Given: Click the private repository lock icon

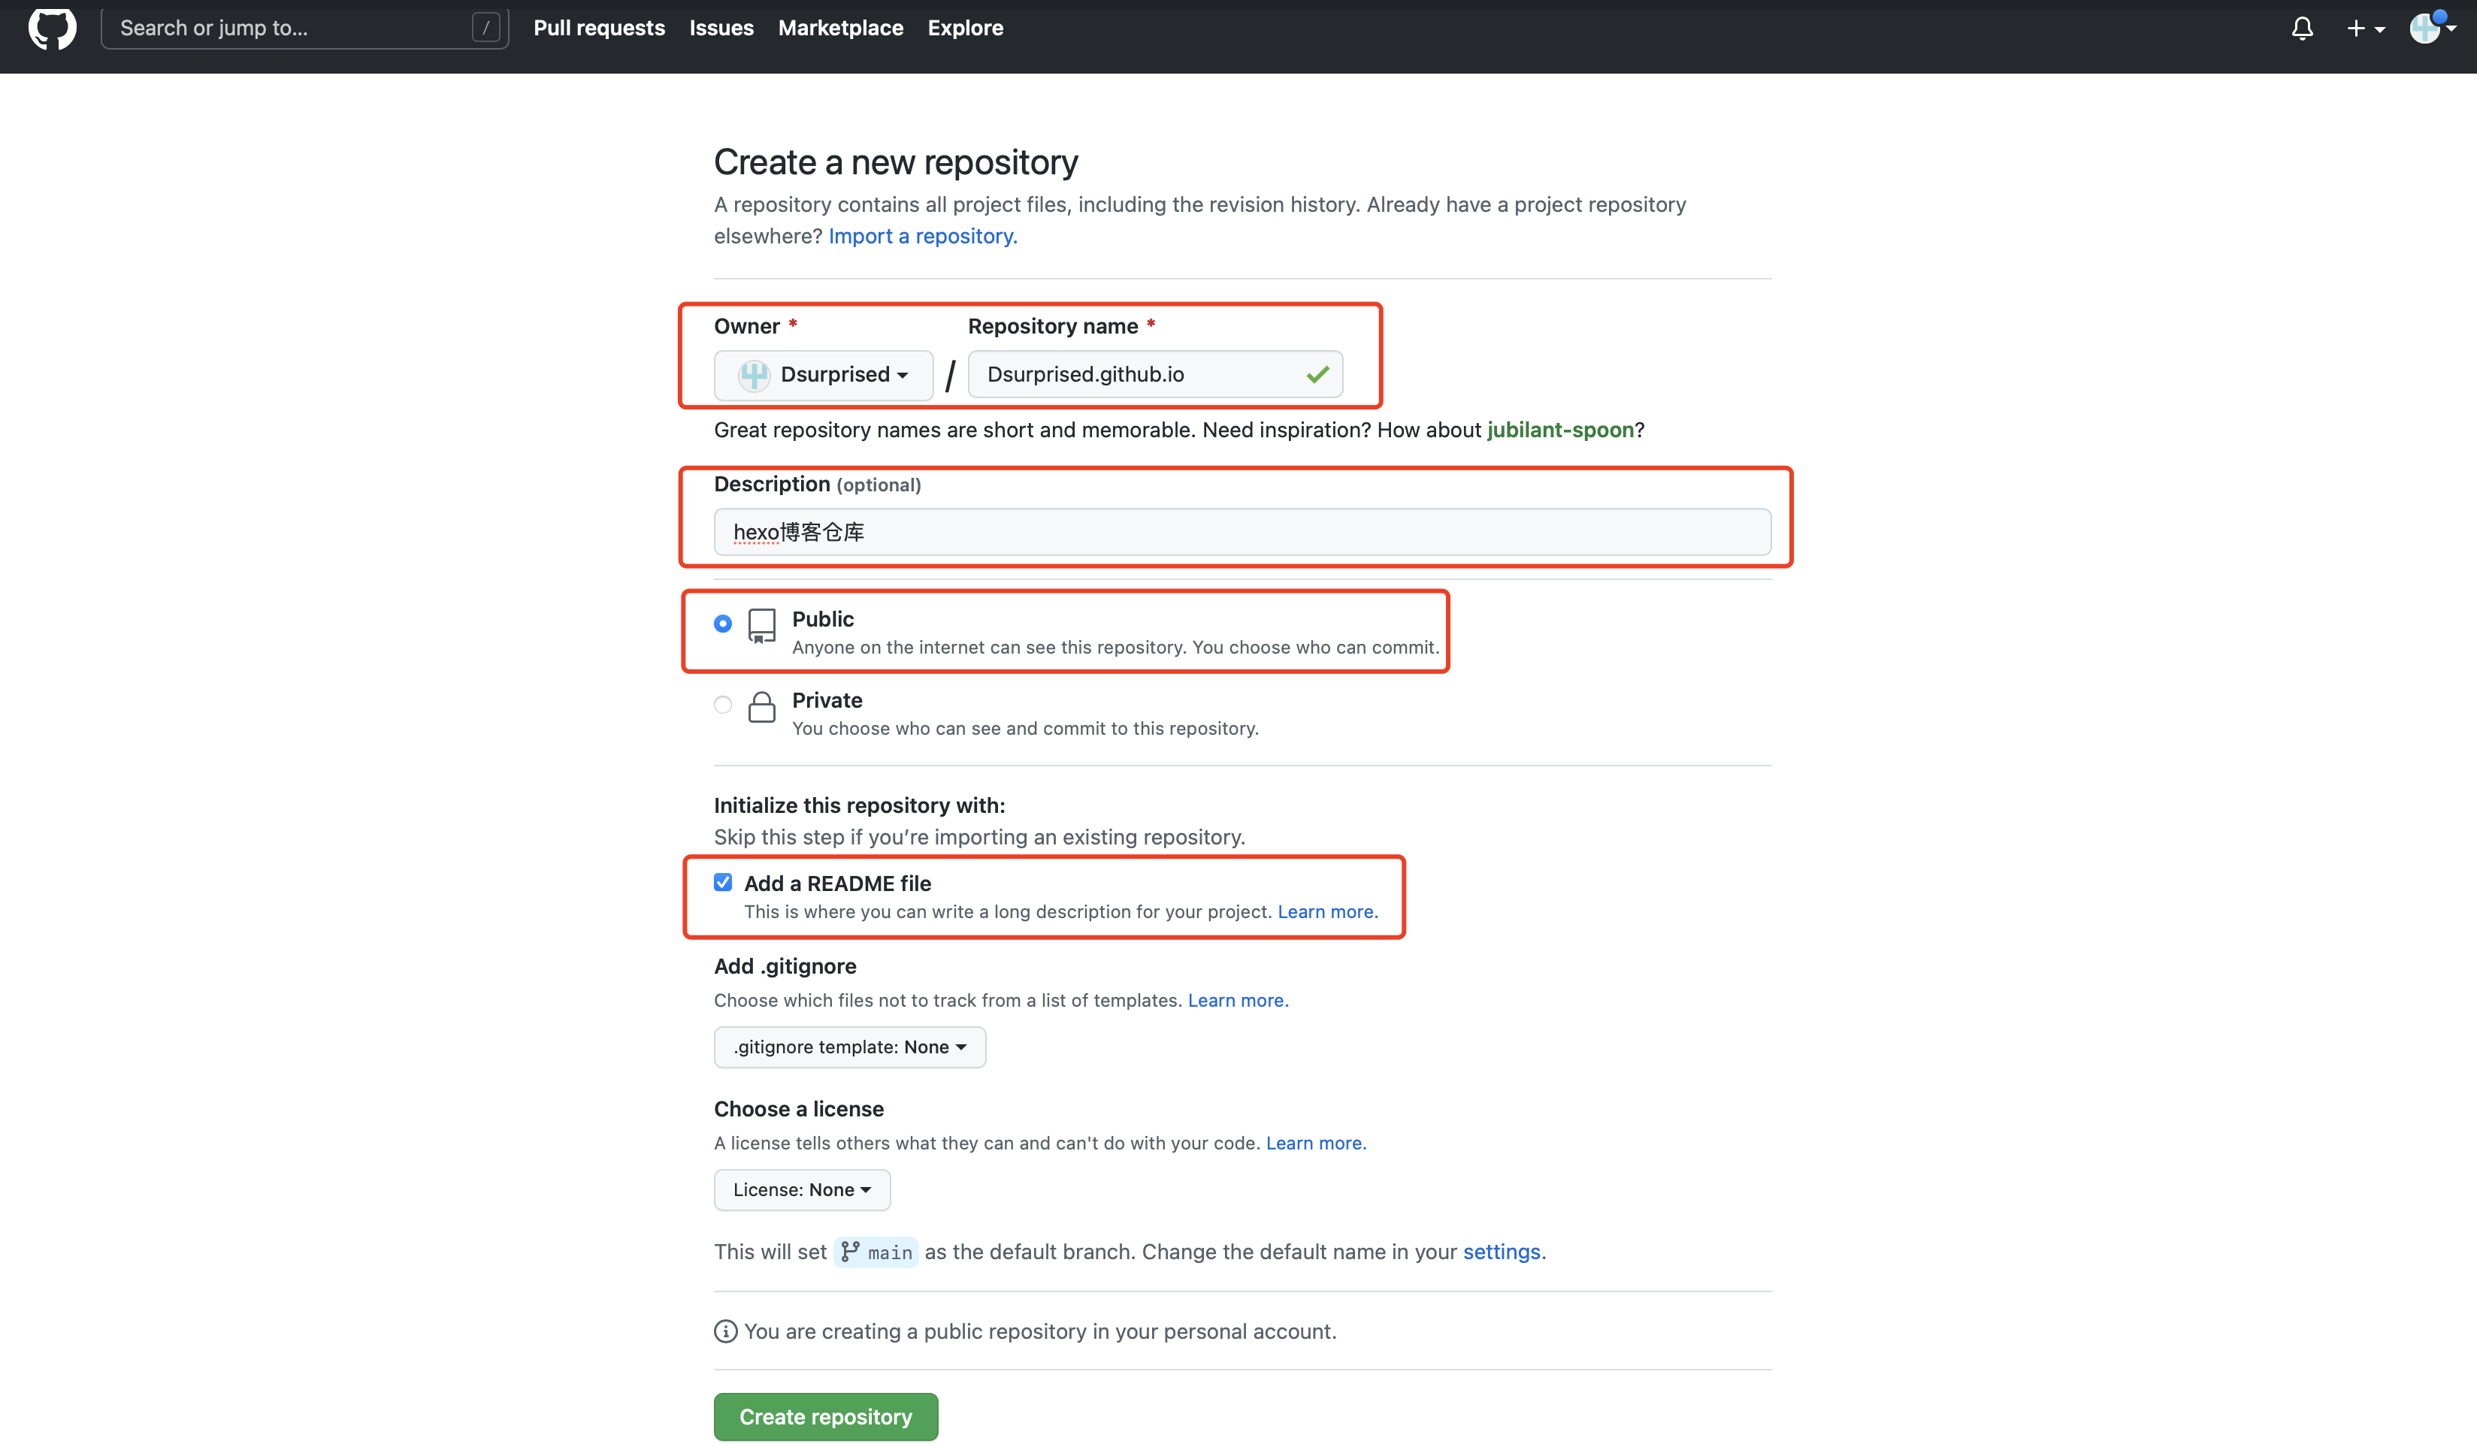Looking at the screenshot, I should coord(762,706).
